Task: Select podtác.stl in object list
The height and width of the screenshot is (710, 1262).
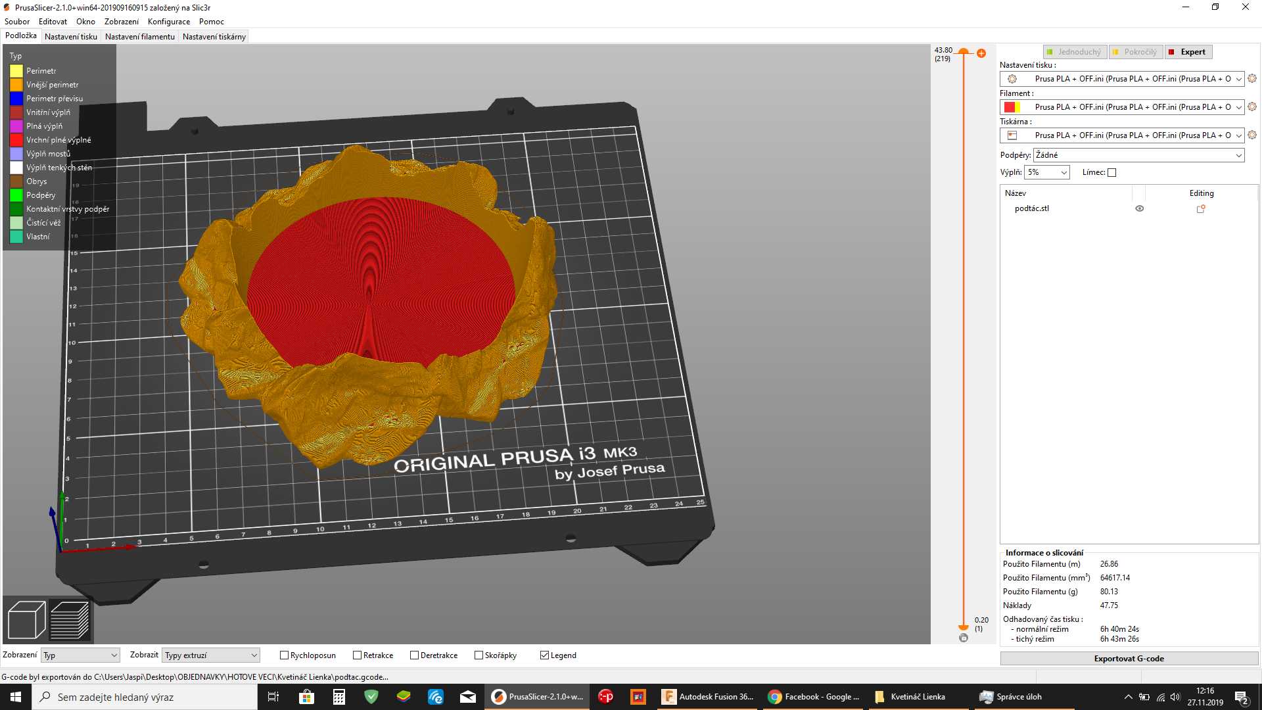Action: coord(1032,208)
